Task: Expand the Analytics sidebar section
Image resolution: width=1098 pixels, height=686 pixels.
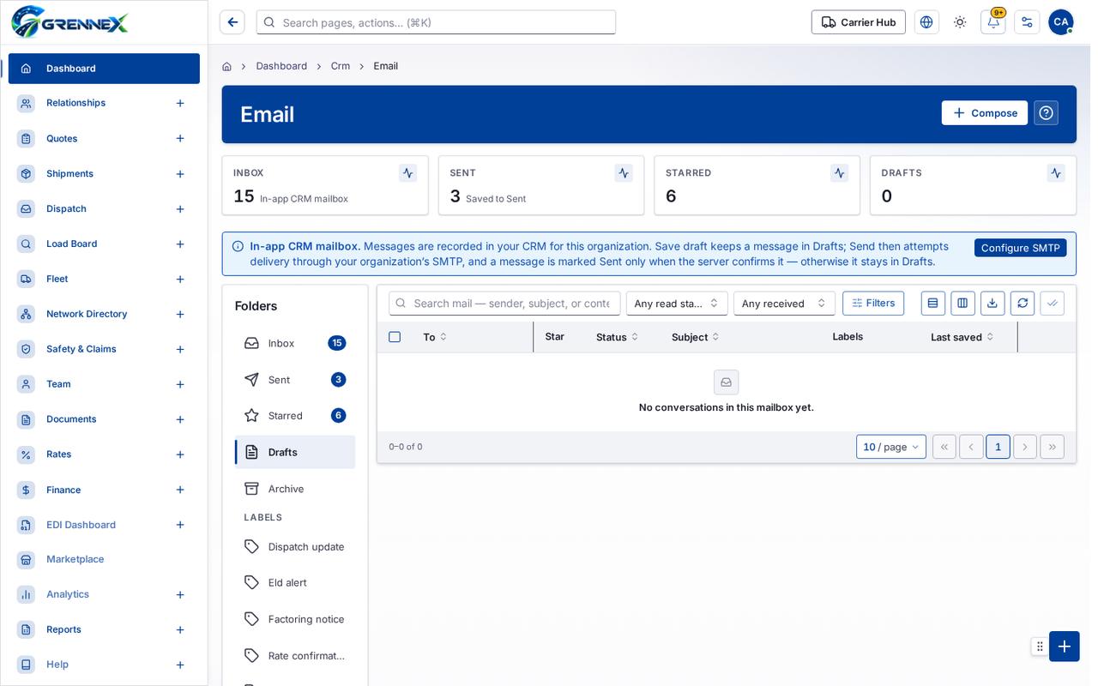Action: (x=180, y=594)
